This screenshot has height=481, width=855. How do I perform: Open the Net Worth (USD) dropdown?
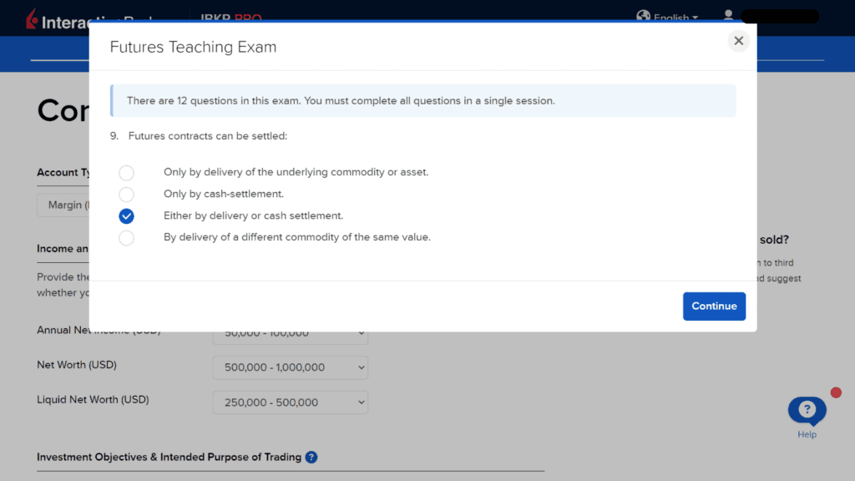click(290, 367)
